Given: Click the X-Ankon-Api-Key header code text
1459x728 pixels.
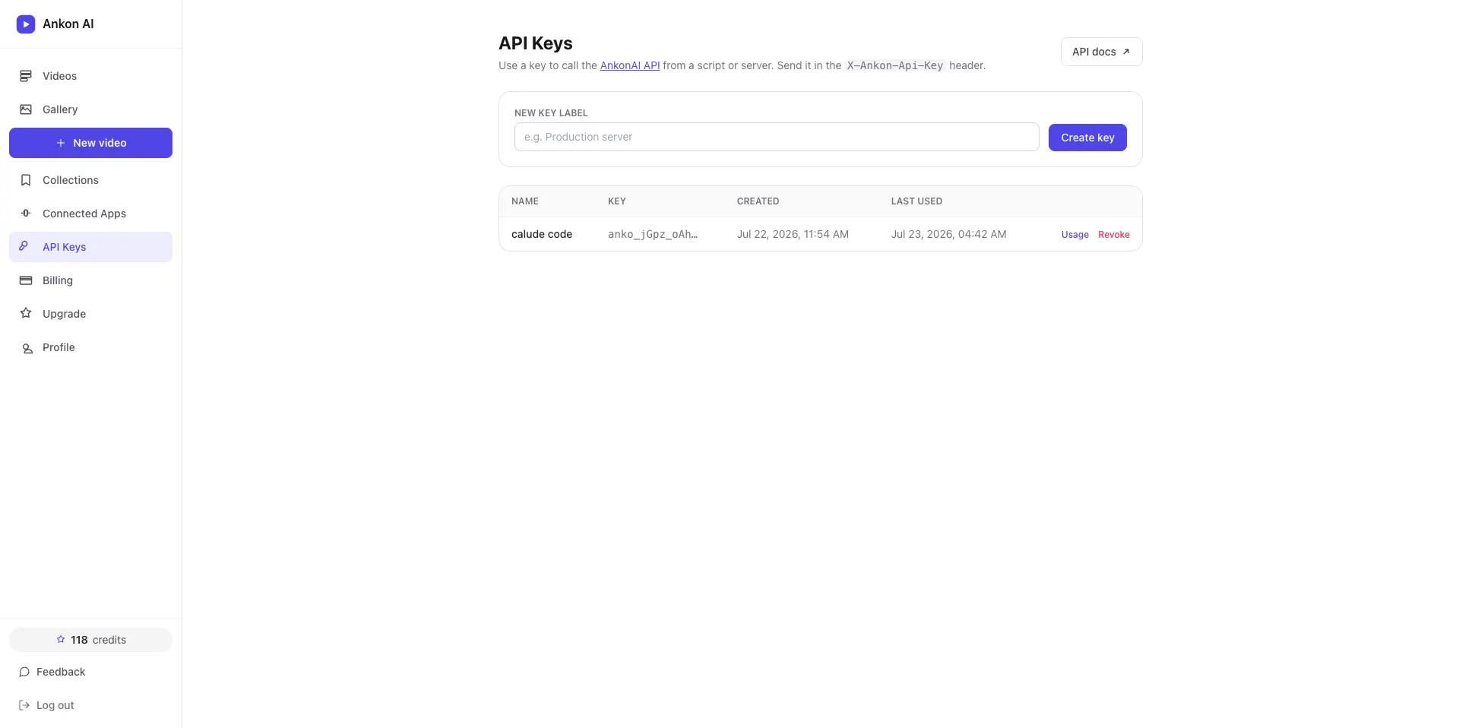Looking at the screenshot, I should (895, 65).
